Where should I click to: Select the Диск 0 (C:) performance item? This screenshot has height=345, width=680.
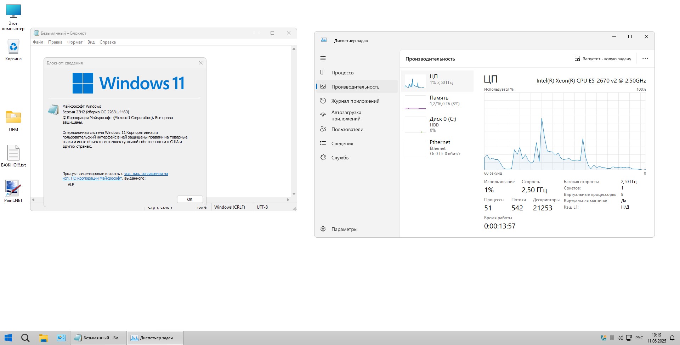[x=437, y=125]
